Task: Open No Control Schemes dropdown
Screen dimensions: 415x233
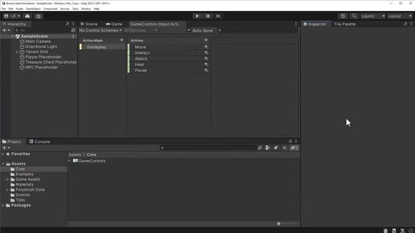Action: [x=101, y=30]
